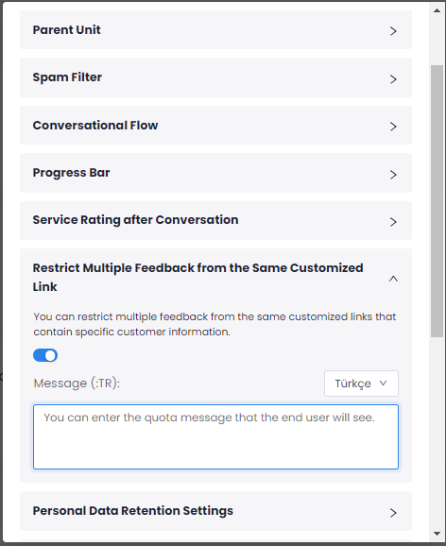Click the scrollbar down arrow

(437, 534)
